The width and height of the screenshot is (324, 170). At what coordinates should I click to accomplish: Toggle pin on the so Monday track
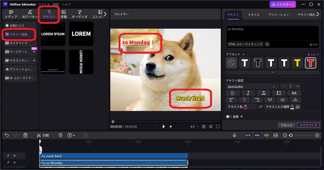click(x=8, y=162)
